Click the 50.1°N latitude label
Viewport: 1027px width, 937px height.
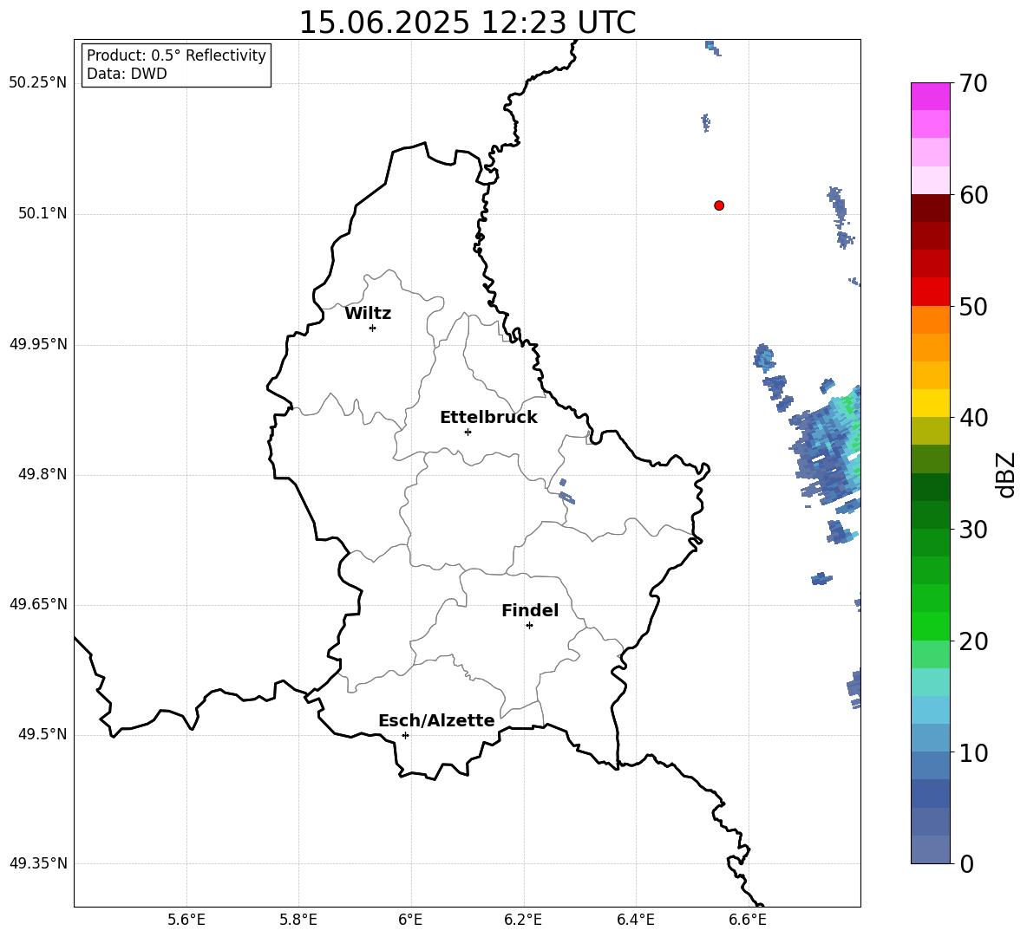pos(43,214)
